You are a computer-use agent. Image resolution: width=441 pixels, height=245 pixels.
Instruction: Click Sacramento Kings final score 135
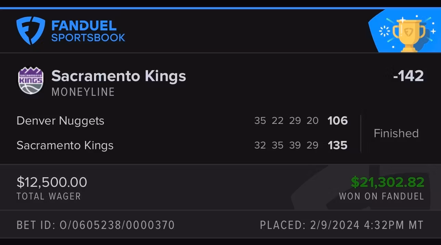337,145
